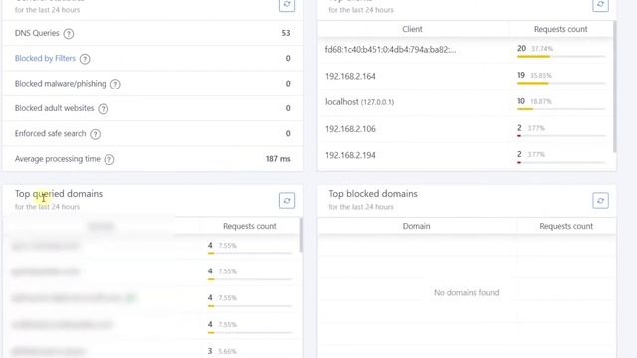Click the Top clients list scrollbar
Screen dimensions: 637x358
[x=615, y=88]
